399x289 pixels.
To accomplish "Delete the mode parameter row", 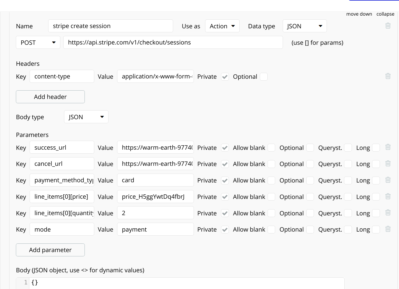I will coord(388,229).
